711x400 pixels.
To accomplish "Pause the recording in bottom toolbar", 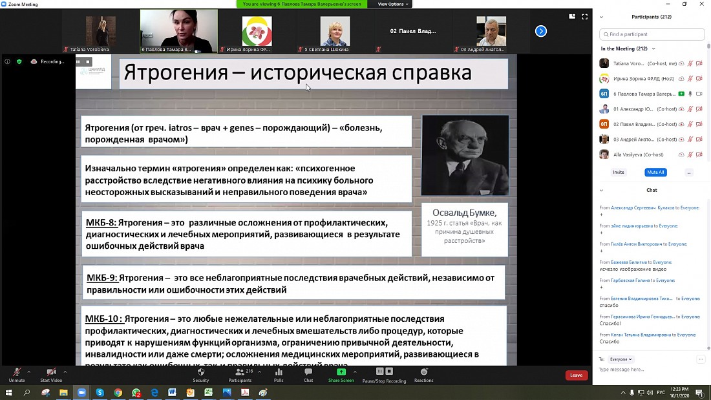I will click(x=380, y=372).
